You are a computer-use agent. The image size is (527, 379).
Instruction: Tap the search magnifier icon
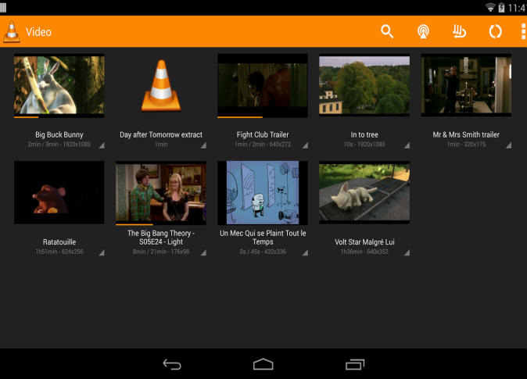tap(387, 31)
